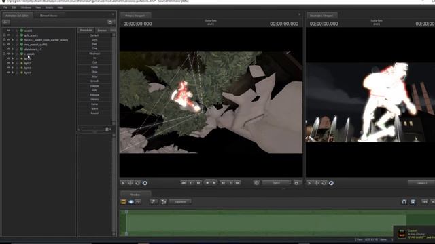Open the camera1 dropdown in Secondary Viewport
Viewport: 435px width, 244px height.
(x=421, y=183)
